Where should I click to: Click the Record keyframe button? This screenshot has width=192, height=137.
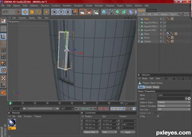(100, 109)
